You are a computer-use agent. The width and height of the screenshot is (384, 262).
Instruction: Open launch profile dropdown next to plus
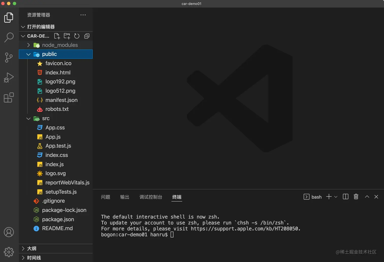tap(336, 197)
